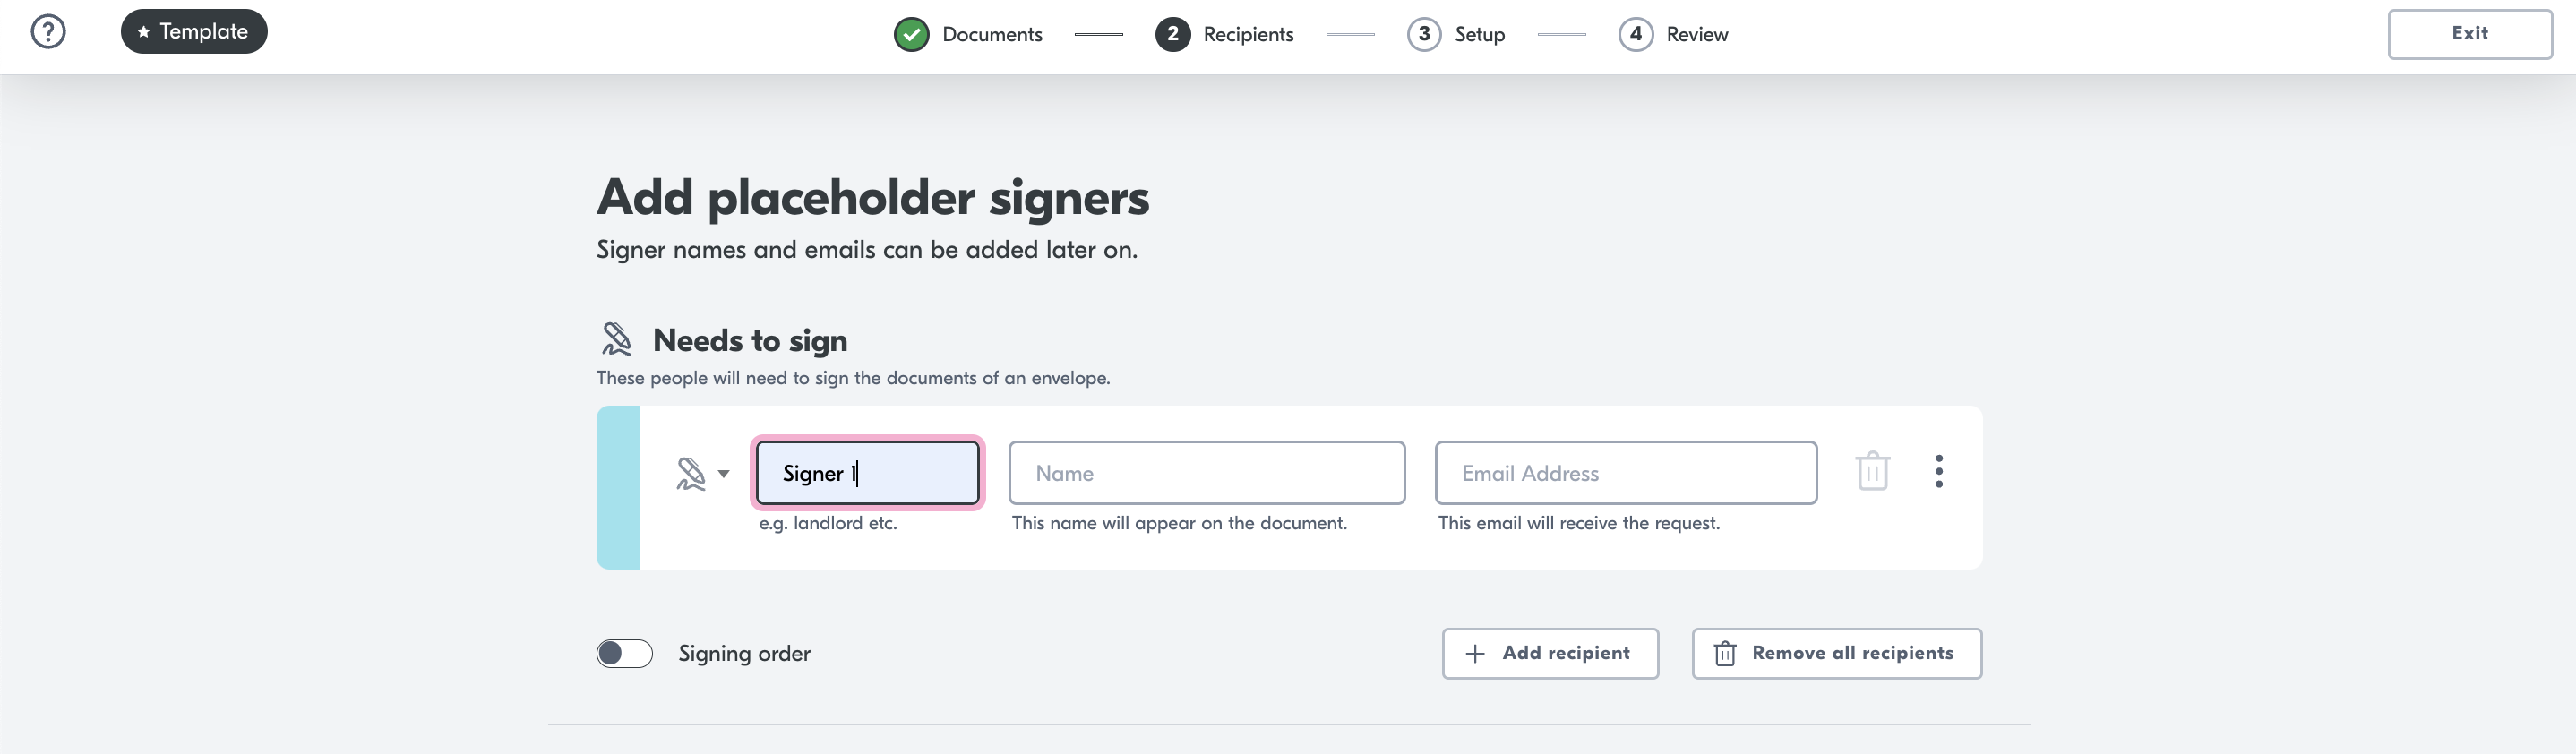Screen dimensions: 2576x754
Task: Click the Template star badge
Action: (194, 31)
